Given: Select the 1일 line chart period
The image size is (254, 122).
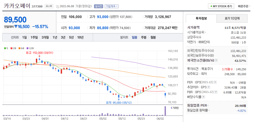Looking at the screenshot, I should (x=24, y=37).
